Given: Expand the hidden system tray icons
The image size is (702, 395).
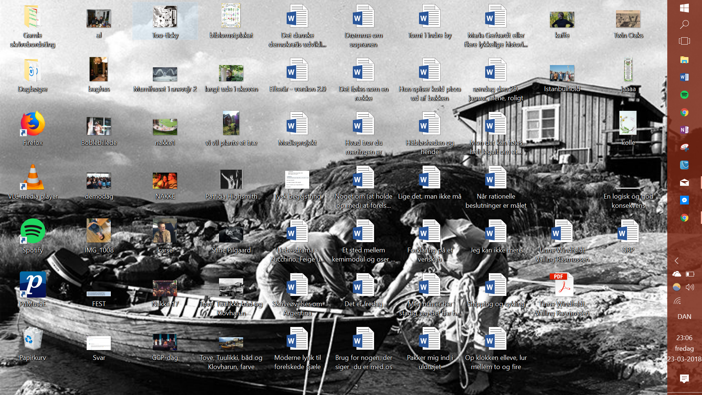Looking at the screenshot, I should tap(676, 261).
